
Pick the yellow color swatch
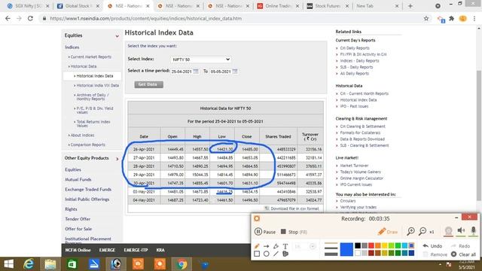pyautogui.click(x=385, y=245)
